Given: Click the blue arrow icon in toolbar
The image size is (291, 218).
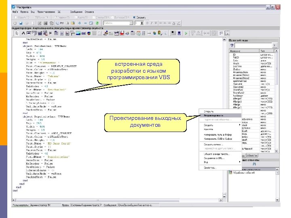Looking at the screenshot, I should [x=80, y=23].
